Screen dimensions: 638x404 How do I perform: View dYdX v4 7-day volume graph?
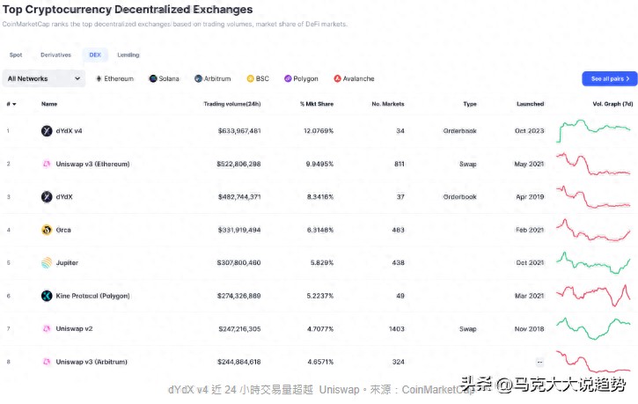click(x=593, y=131)
